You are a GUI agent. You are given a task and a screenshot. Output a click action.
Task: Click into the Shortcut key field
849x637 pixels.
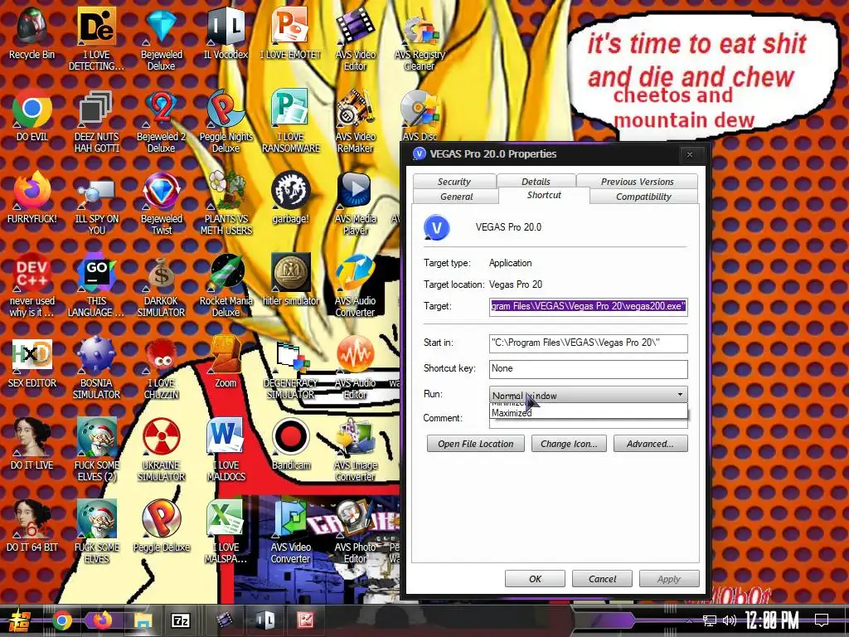(x=588, y=369)
